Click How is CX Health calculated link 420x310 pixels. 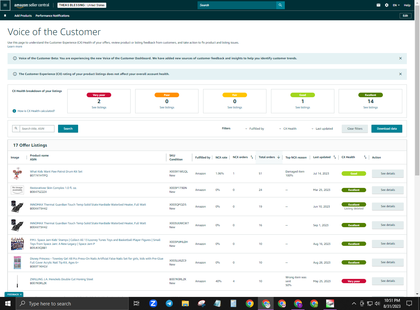tap(36, 111)
